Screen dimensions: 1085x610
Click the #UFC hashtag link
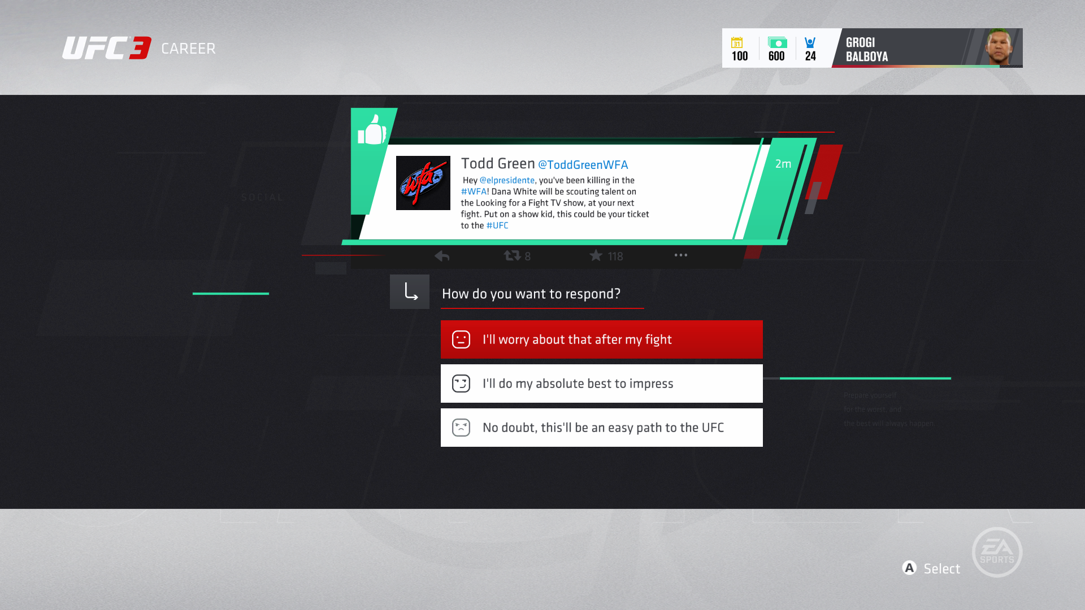[x=497, y=225]
